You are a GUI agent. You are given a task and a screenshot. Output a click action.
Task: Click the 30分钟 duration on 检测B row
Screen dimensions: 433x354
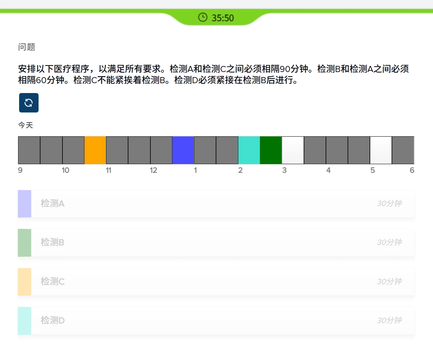(x=389, y=242)
